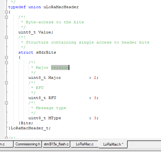The width and height of the screenshot is (161, 152).
Task: Collapse the uLoRaMacHeader union block fold marker
Action: point(6,12)
